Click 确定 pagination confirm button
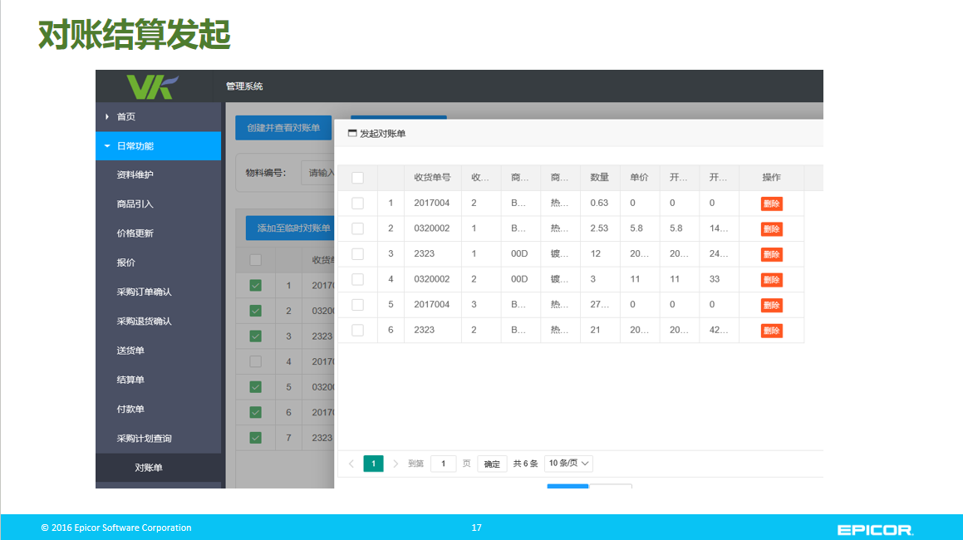The width and height of the screenshot is (963, 540). click(492, 464)
